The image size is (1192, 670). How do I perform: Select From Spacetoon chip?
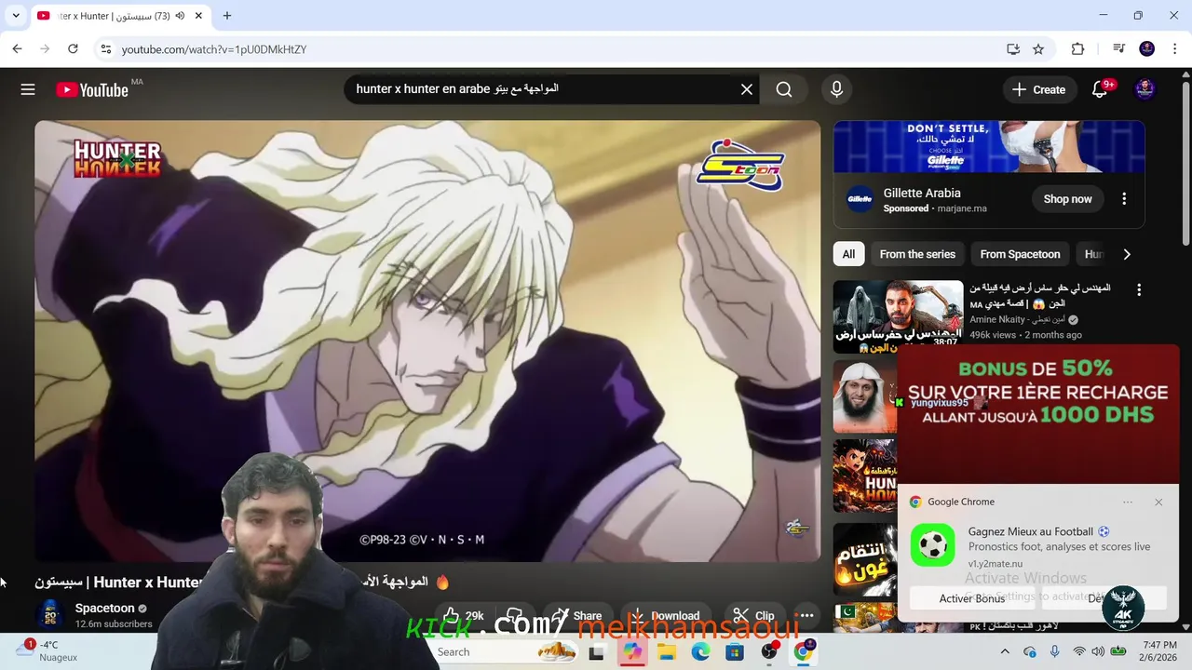(x=1020, y=254)
